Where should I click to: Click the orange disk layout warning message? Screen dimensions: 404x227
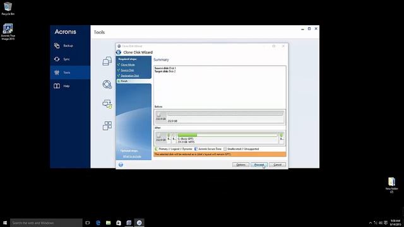(220, 154)
